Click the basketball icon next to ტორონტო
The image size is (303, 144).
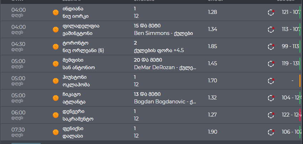56,47
